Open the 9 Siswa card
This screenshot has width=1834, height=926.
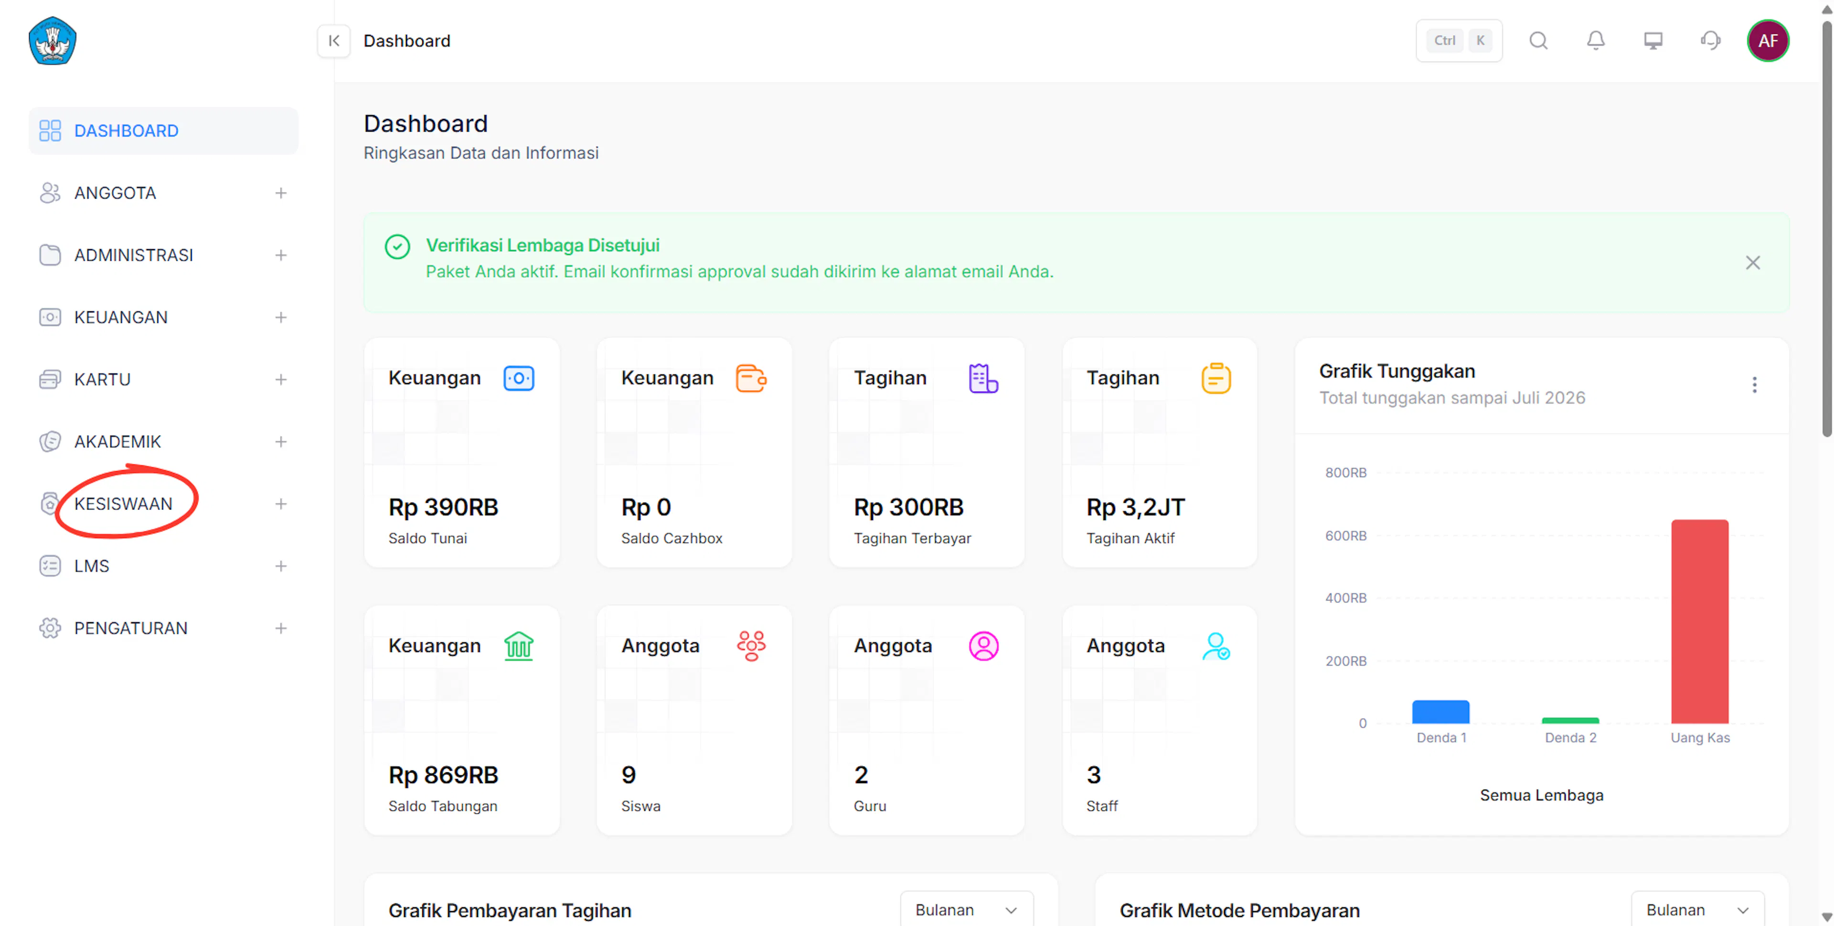pos(694,720)
